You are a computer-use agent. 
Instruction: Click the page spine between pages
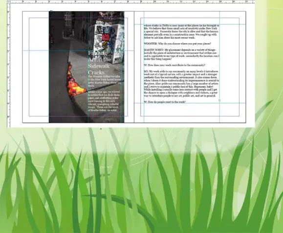coord(134,67)
